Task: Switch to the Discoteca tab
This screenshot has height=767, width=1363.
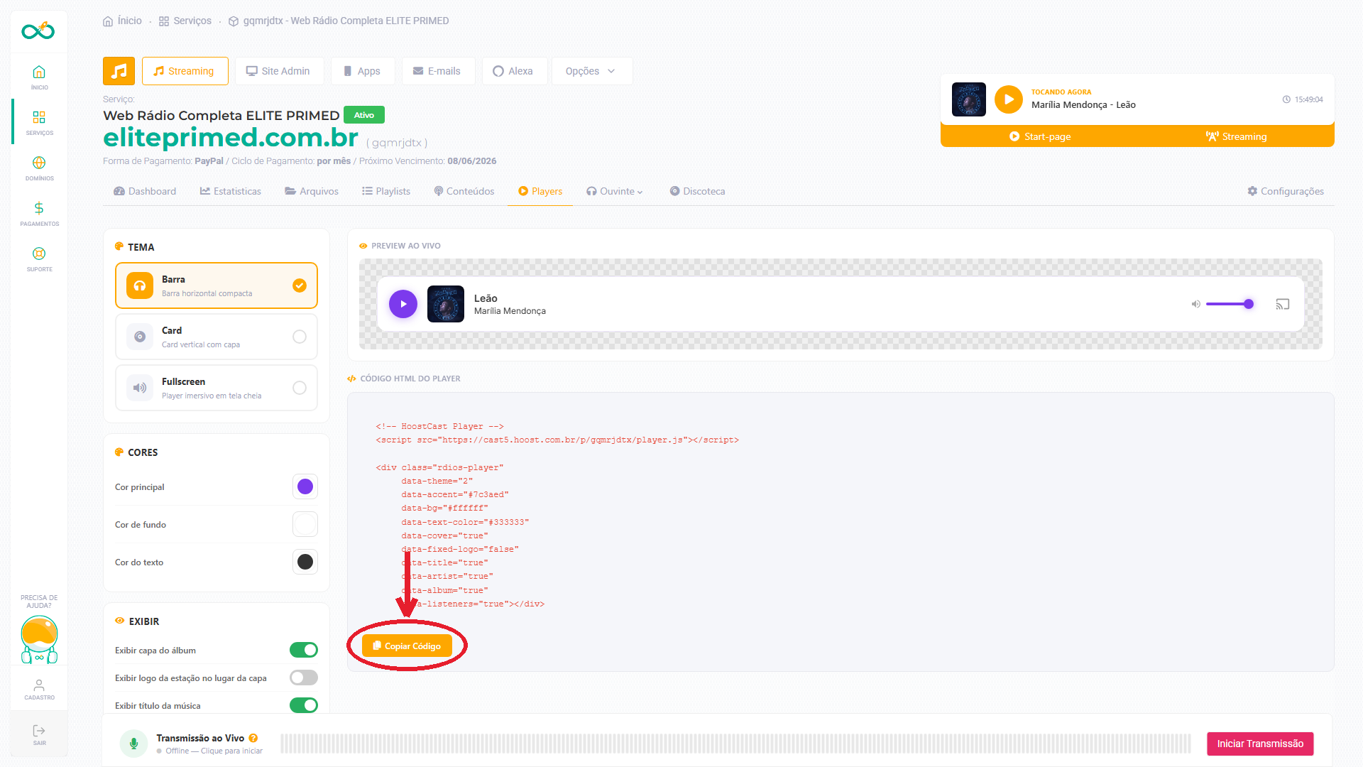Action: click(697, 191)
